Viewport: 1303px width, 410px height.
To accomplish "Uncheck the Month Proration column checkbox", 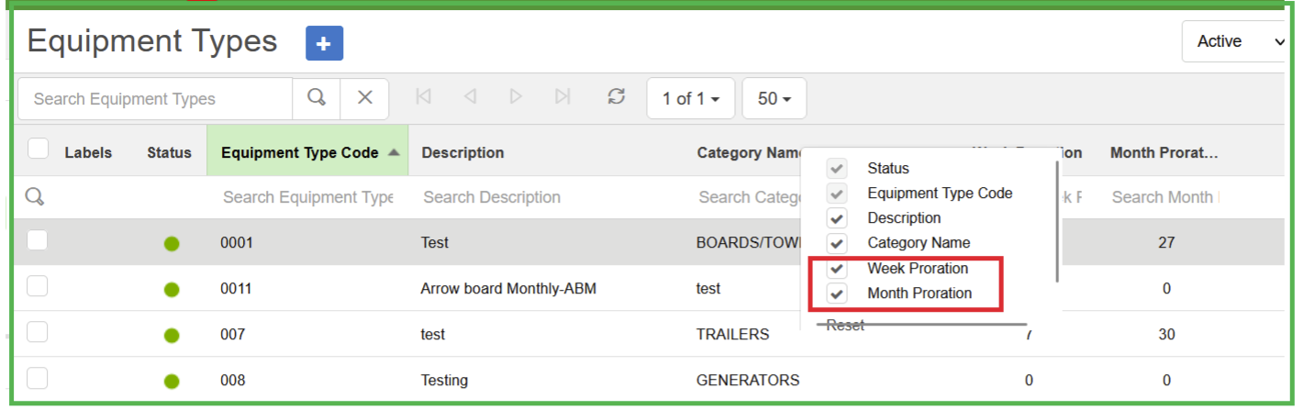I will tap(836, 294).
